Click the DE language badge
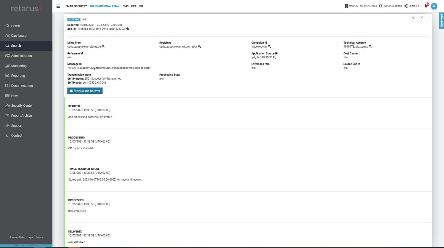The height and width of the screenshot is (248, 444). (84, 20)
